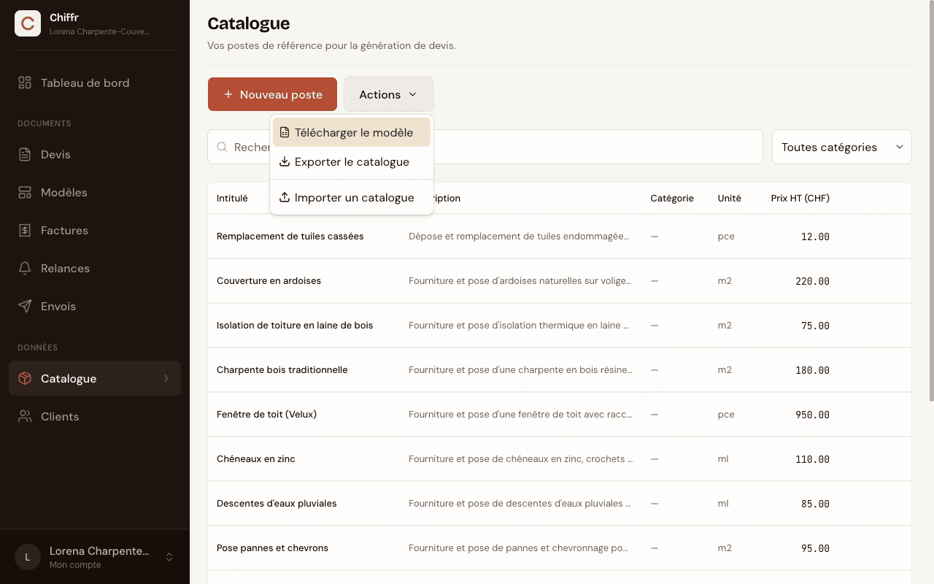Open the Relances page

point(95,268)
